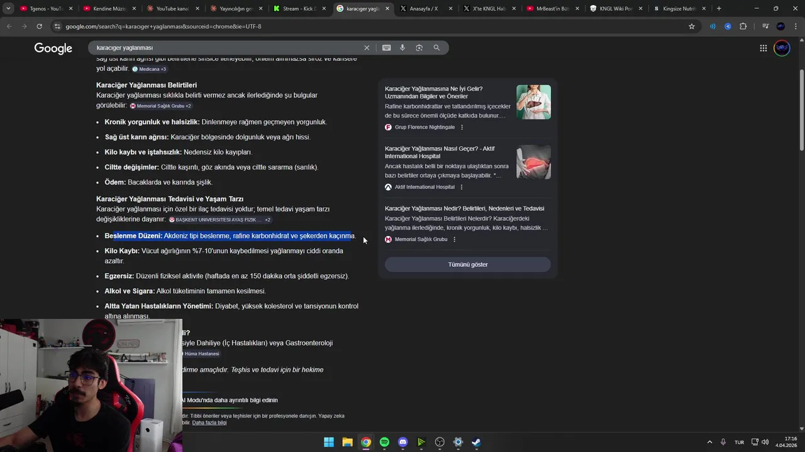Screen dimensions: 805x452
Task: Open the on-screen keyboard input tool
Action: click(386, 48)
